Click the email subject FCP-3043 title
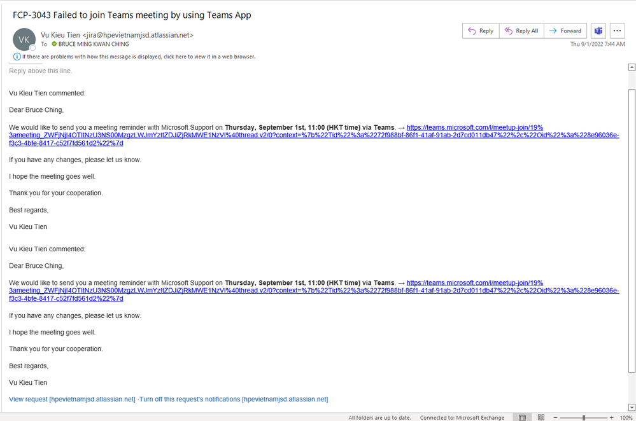636x421 pixels. point(132,15)
